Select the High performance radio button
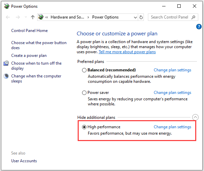The image size is (204, 171). 84,127
